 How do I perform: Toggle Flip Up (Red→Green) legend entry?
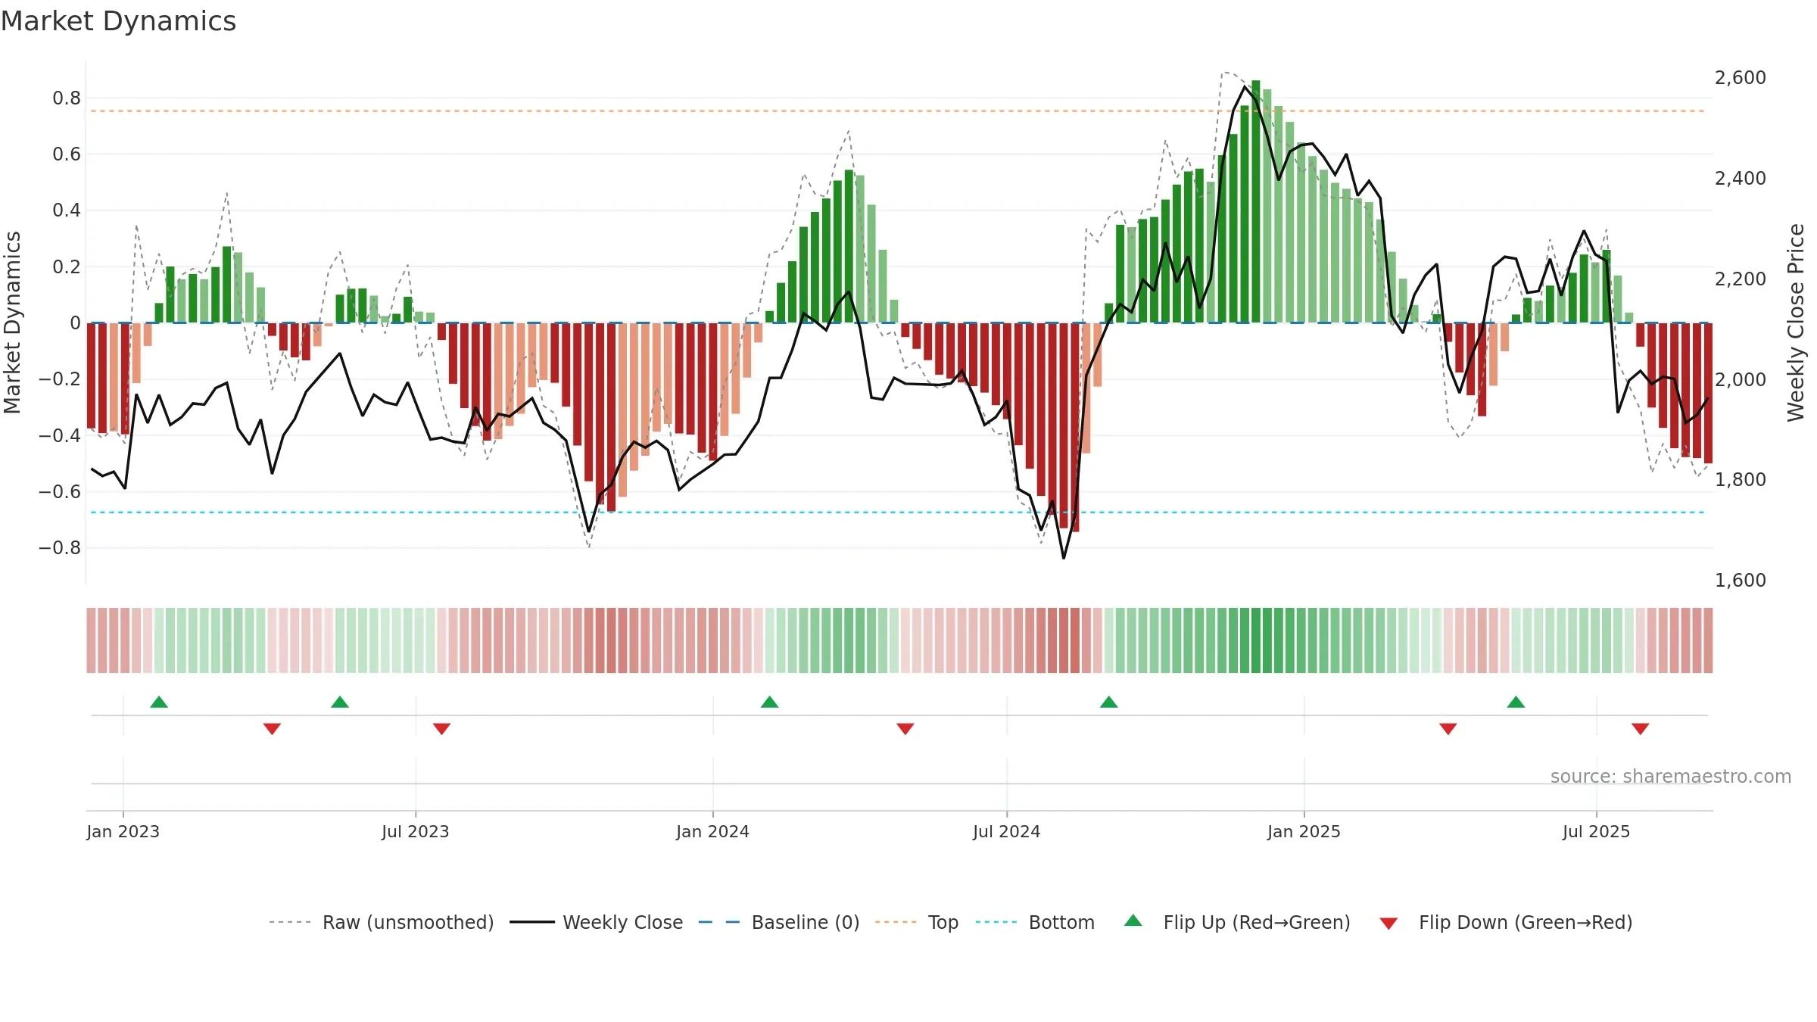[x=1237, y=922]
